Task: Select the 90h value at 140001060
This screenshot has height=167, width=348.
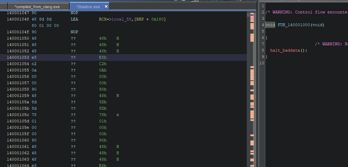Action: (103, 140)
